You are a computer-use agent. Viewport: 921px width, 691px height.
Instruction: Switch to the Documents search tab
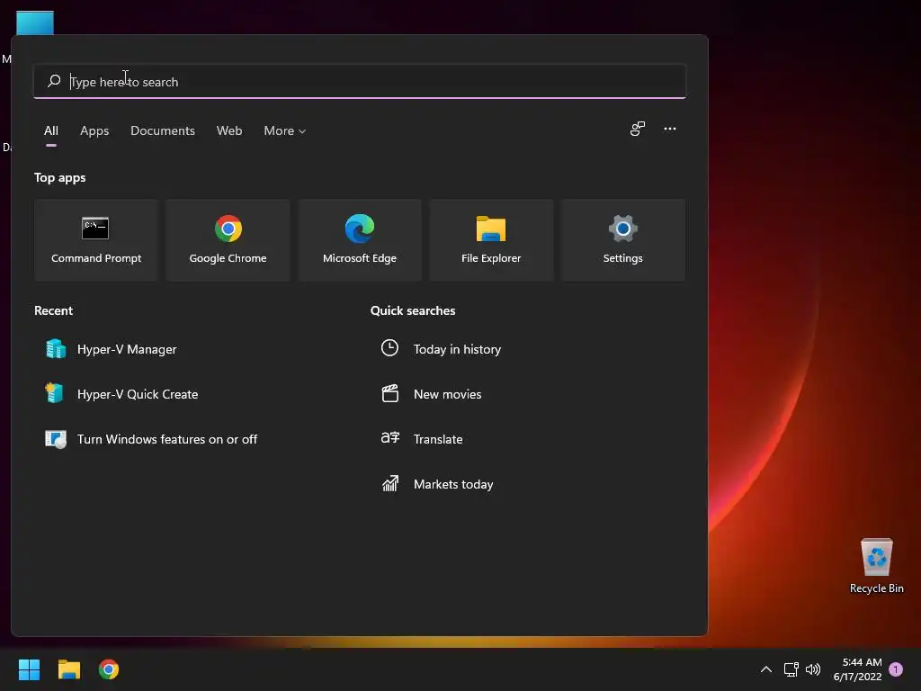(163, 130)
